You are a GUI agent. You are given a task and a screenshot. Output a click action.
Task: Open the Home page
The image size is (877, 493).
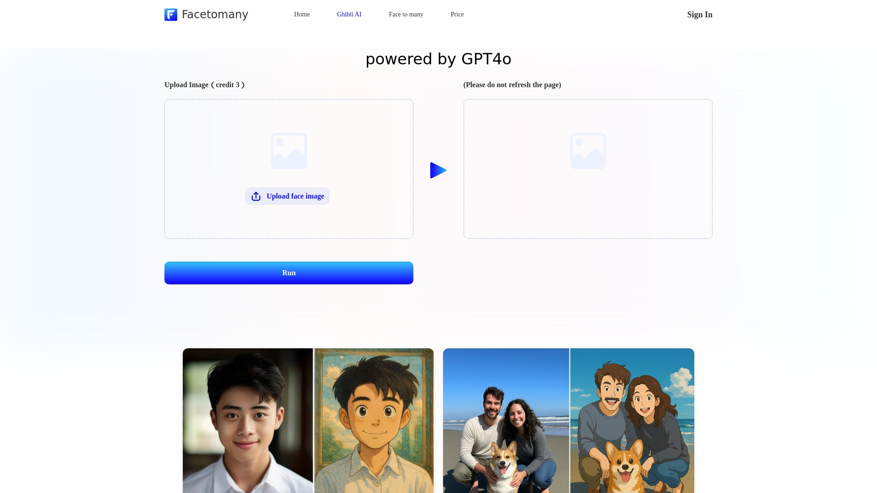pyautogui.click(x=301, y=14)
